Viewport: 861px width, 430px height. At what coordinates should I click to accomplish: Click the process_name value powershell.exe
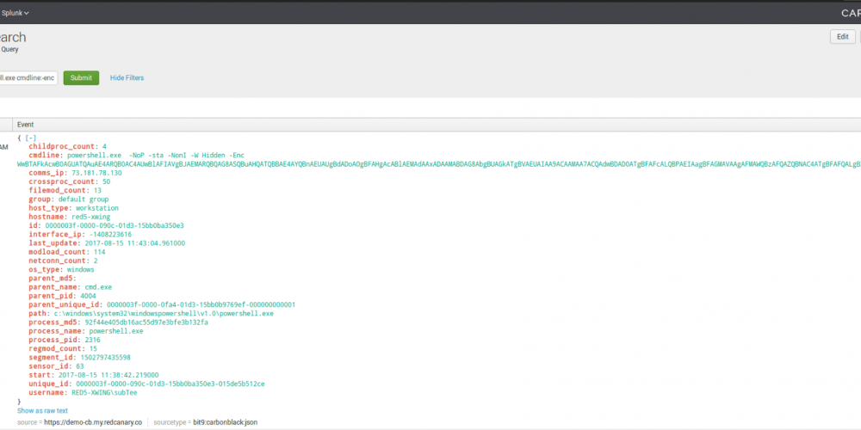[x=117, y=330]
